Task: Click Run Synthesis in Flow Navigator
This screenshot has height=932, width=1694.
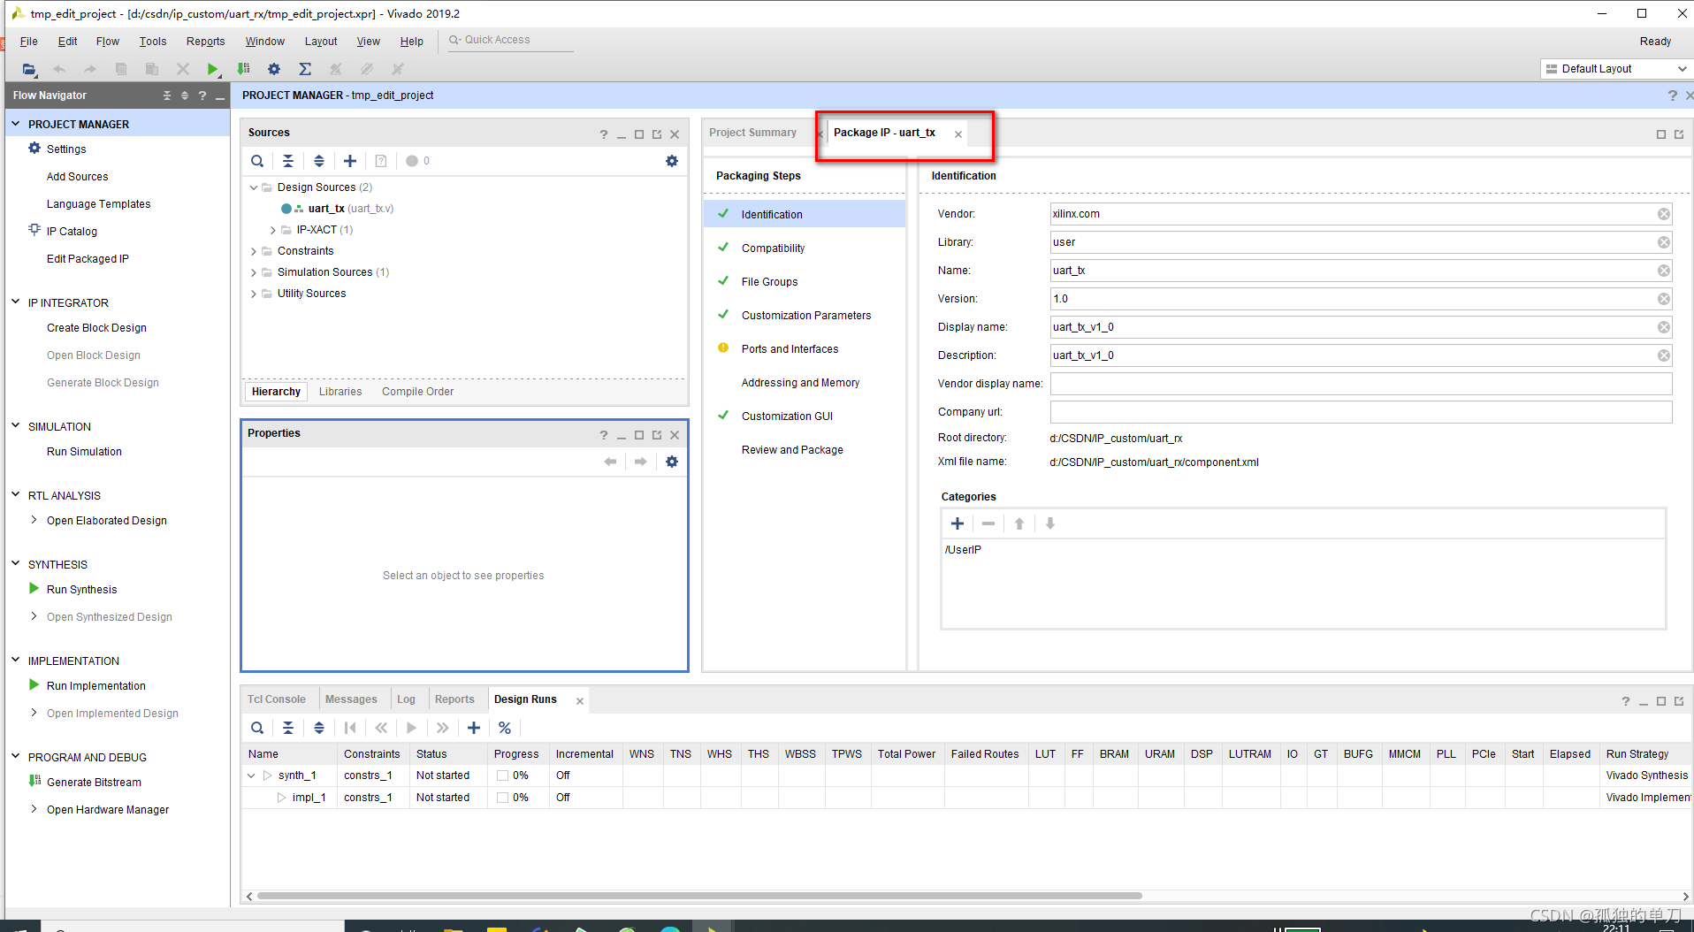Action: [81, 590]
